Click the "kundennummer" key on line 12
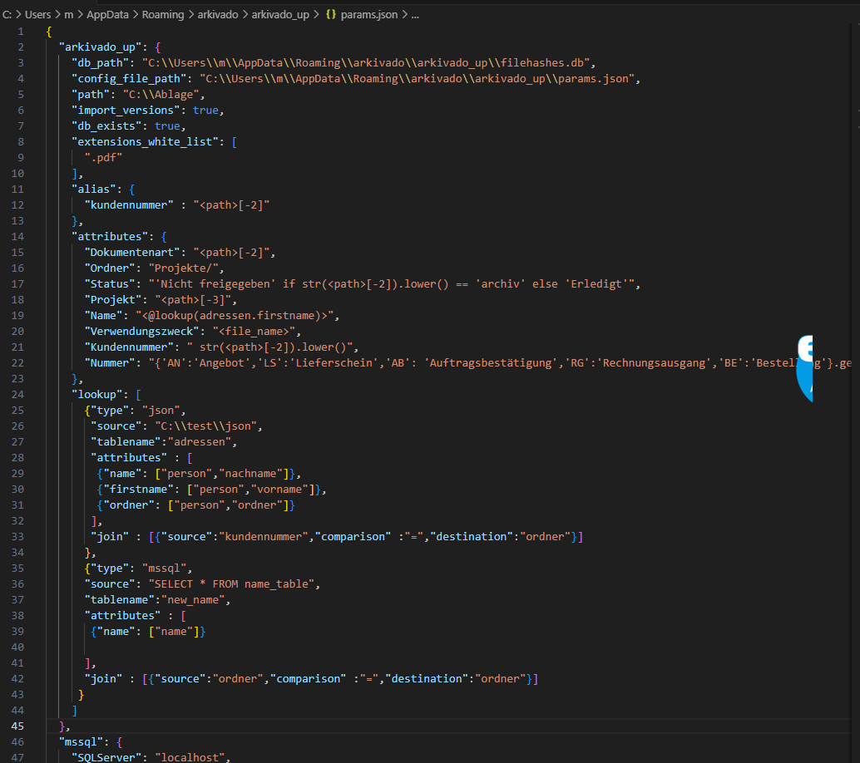This screenshot has width=860, height=763. [129, 205]
